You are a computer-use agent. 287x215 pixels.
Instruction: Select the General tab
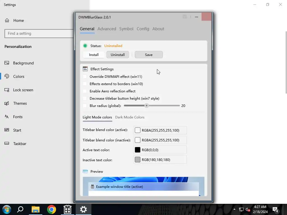tap(87, 29)
